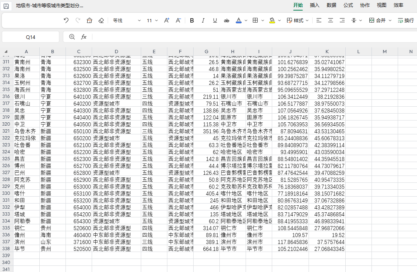
Task: Apply the fill color bucket
Action: (272, 20)
